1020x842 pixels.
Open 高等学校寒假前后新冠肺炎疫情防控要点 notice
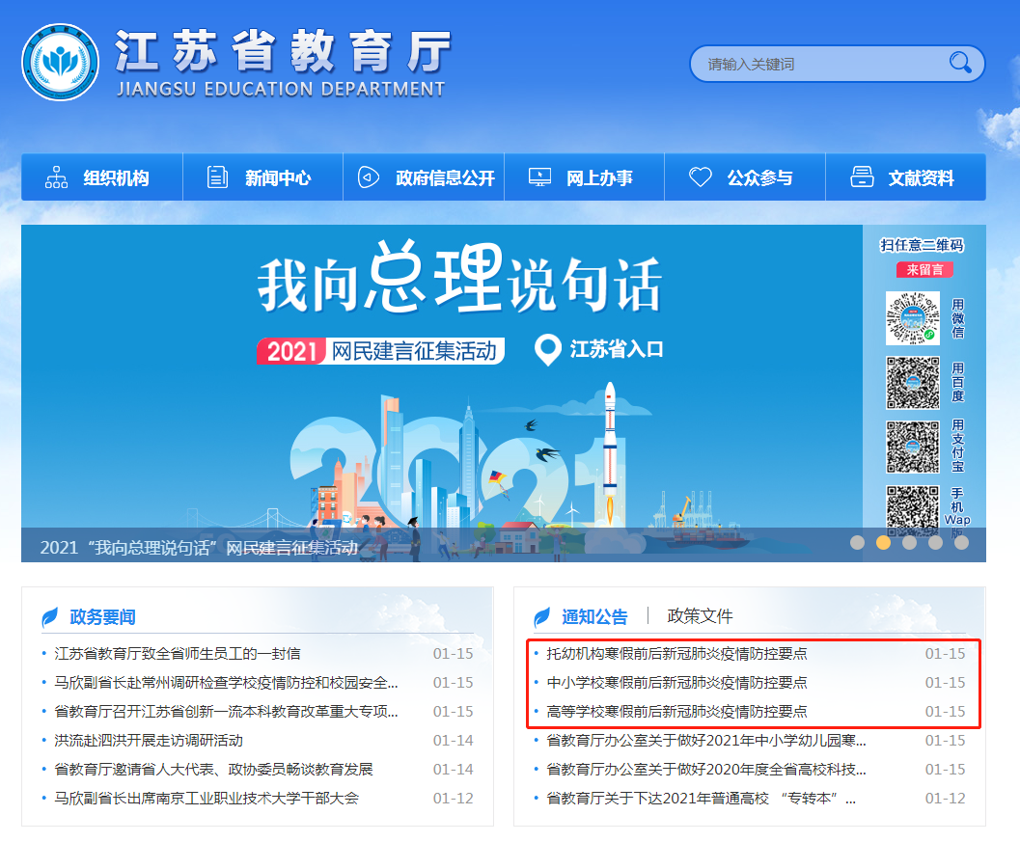[x=676, y=712]
